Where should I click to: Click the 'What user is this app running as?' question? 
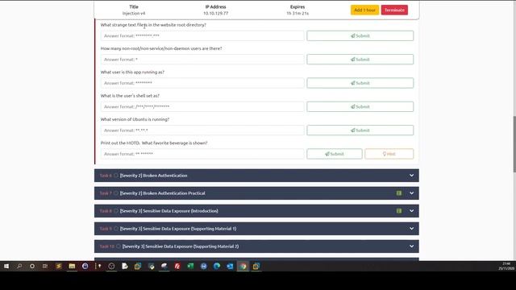point(132,72)
